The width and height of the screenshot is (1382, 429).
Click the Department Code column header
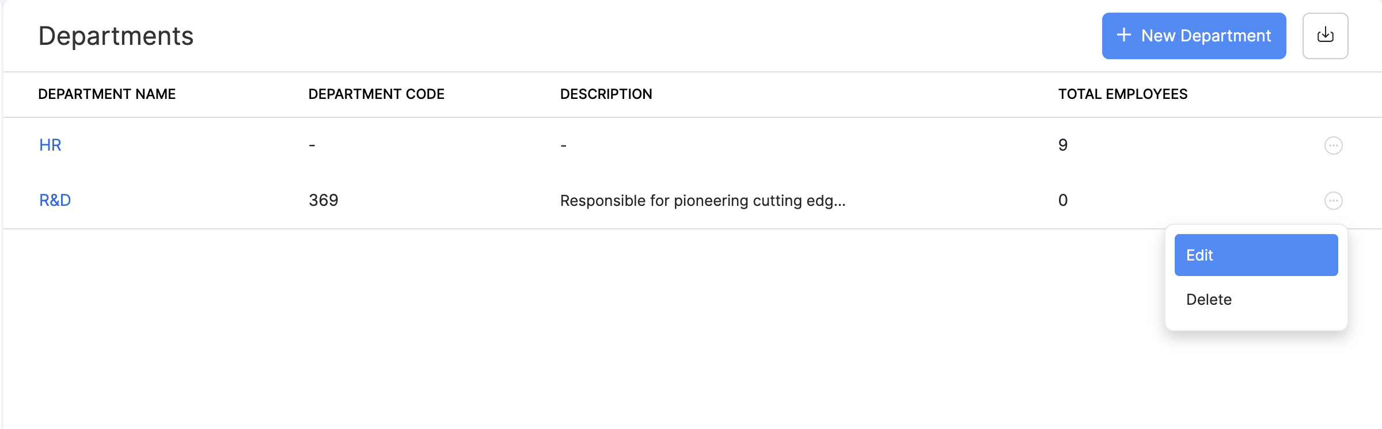pos(376,94)
